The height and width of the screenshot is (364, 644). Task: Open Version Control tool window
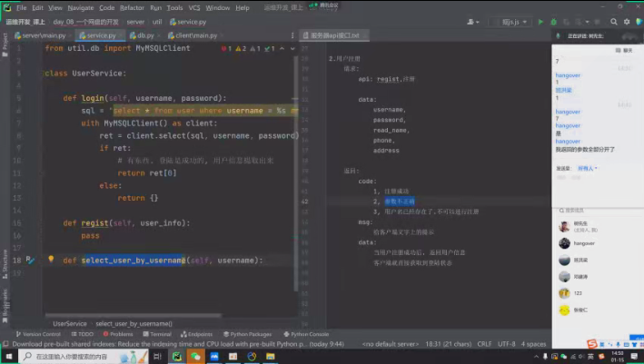[38, 334]
